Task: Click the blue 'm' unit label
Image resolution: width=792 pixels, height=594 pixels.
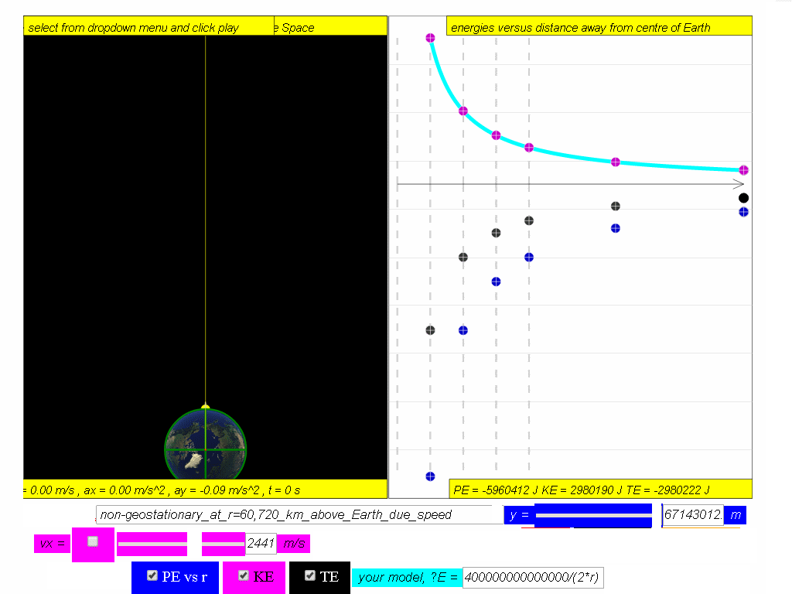Action: pyautogui.click(x=735, y=515)
